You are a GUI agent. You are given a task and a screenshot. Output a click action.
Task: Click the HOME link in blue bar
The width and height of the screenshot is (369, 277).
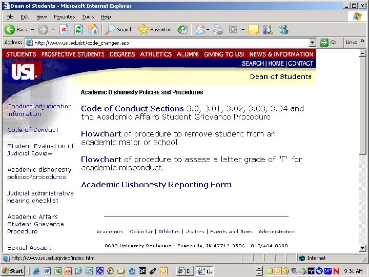coord(276,64)
